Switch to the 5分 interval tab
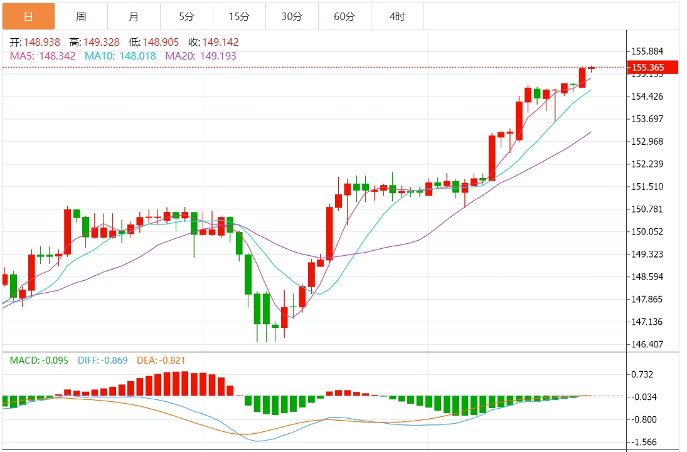The width and height of the screenshot is (687, 452). [186, 17]
